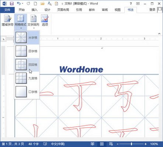163x147 pixels.
Task: Switch to the 页面布局 Page Layout tab
Action: [x=63, y=10]
